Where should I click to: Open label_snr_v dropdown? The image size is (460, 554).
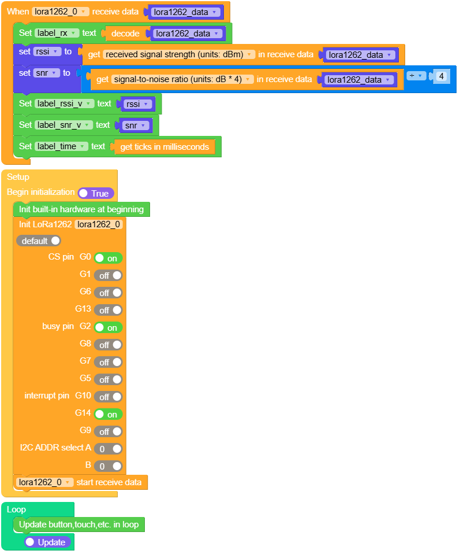click(64, 125)
